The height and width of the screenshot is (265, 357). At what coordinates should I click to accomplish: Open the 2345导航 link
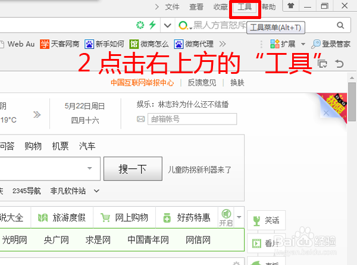pos(27,191)
